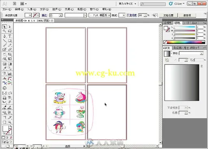Open the stroke weight dropdown
This screenshot has height=149, width=208.
[x=61, y=15]
